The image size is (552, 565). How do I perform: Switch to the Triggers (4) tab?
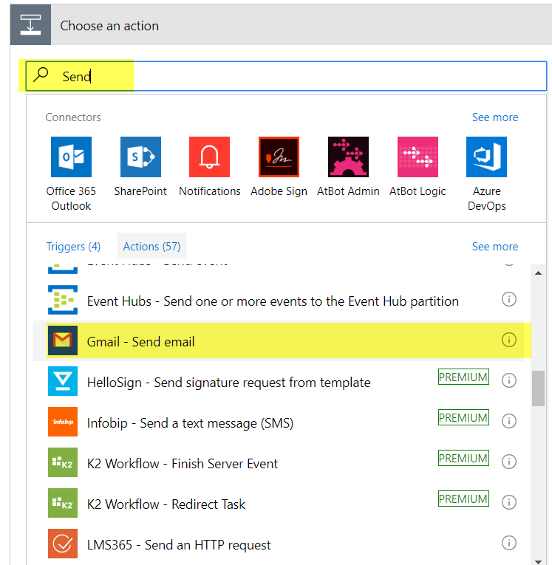pos(74,247)
